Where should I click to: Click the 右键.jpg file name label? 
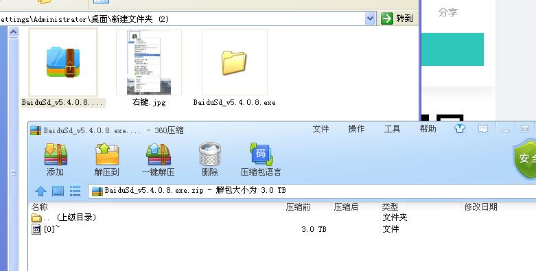[149, 102]
